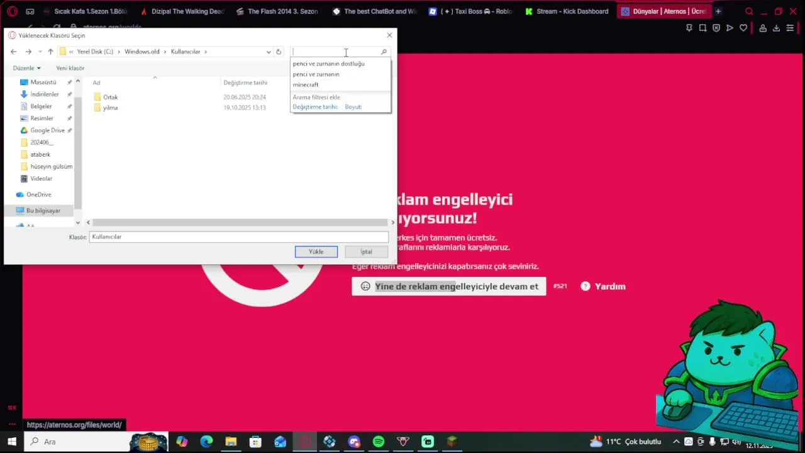The image size is (805, 453).
Task: Click the İptal button
Action: click(x=366, y=252)
